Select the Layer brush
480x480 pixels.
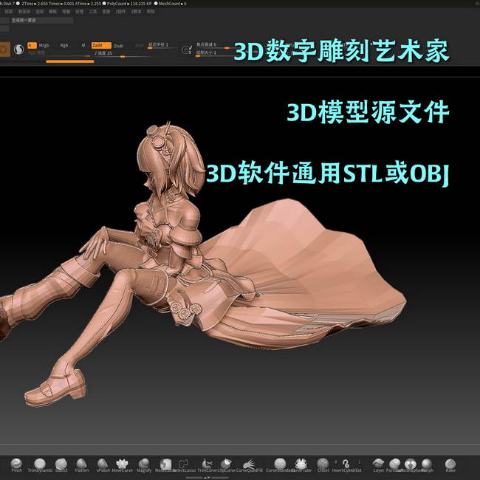pyautogui.click(x=378, y=464)
